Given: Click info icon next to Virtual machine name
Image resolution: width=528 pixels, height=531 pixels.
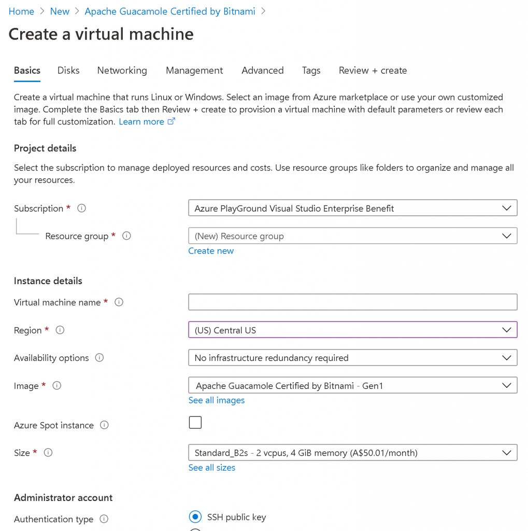Looking at the screenshot, I should tap(119, 302).
